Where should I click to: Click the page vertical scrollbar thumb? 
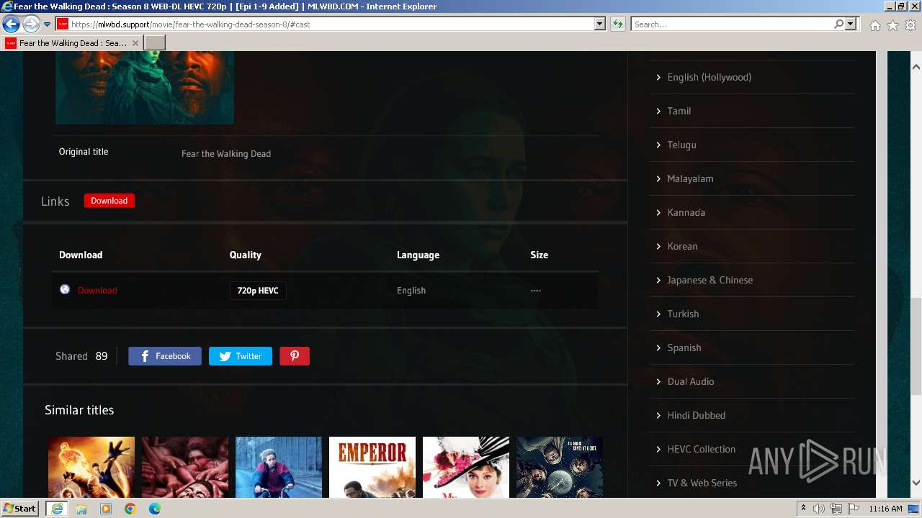[x=916, y=345]
